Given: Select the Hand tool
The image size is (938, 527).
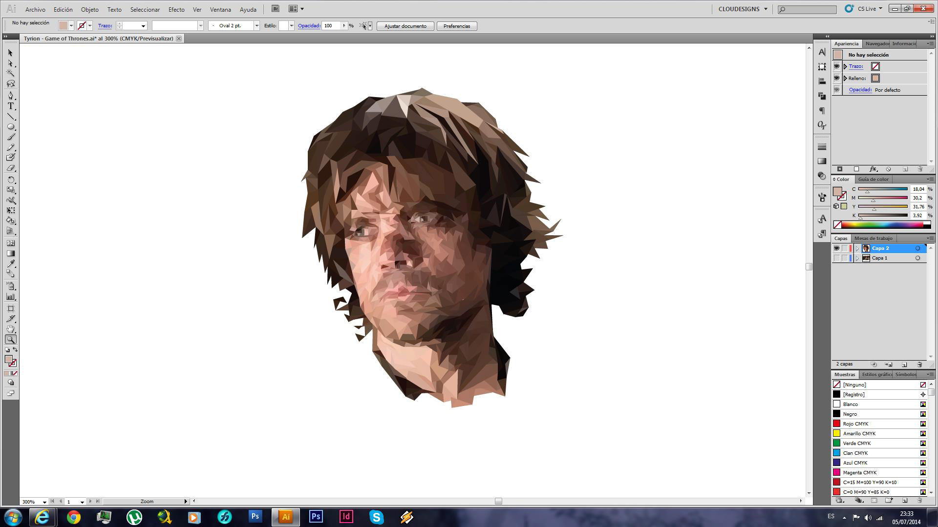Looking at the screenshot, I should (x=11, y=329).
